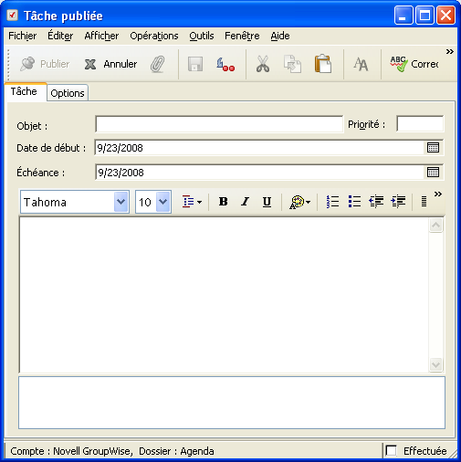Click the copy icon in toolbar
461x462 pixels.
click(292, 64)
